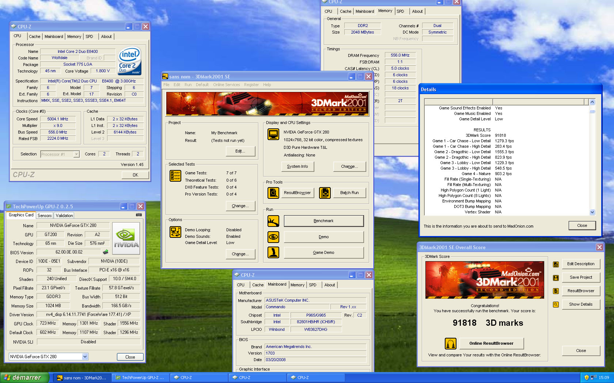Click the Batch Run icon in Pro Tools
This screenshot has height=383, width=614.
pyautogui.click(x=325, y=193)
